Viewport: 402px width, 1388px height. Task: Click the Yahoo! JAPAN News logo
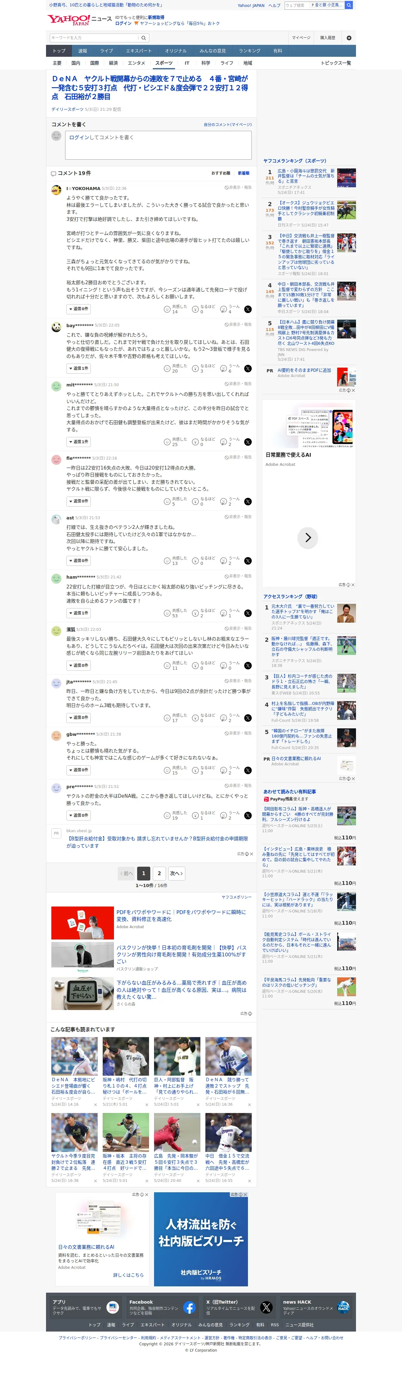[x=80, y=20]
